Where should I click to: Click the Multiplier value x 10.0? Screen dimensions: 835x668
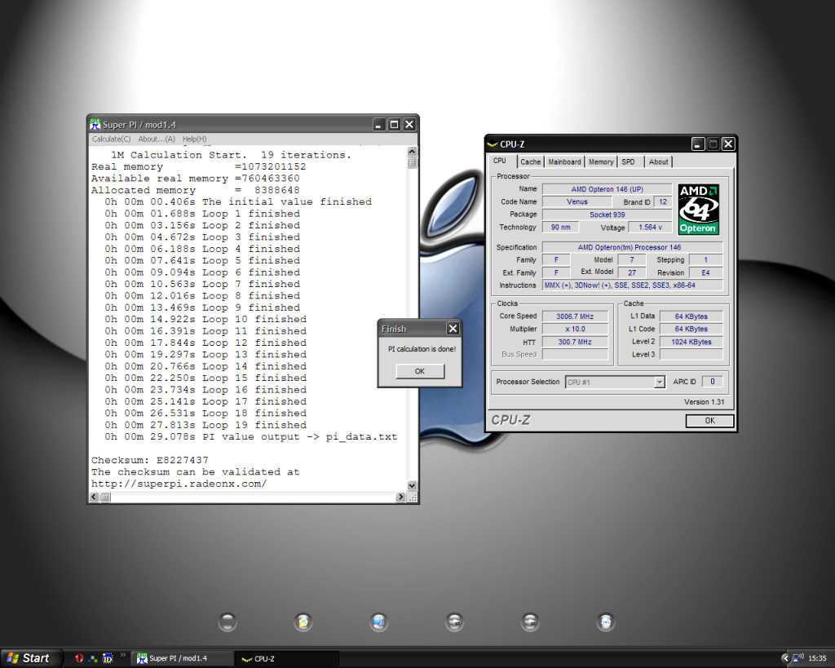click(x=575, y=330)
